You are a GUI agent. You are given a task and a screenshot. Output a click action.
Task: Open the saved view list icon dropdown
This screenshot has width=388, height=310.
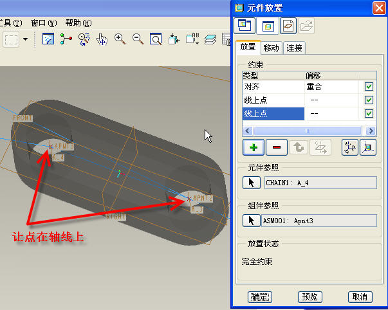[192, 39]
